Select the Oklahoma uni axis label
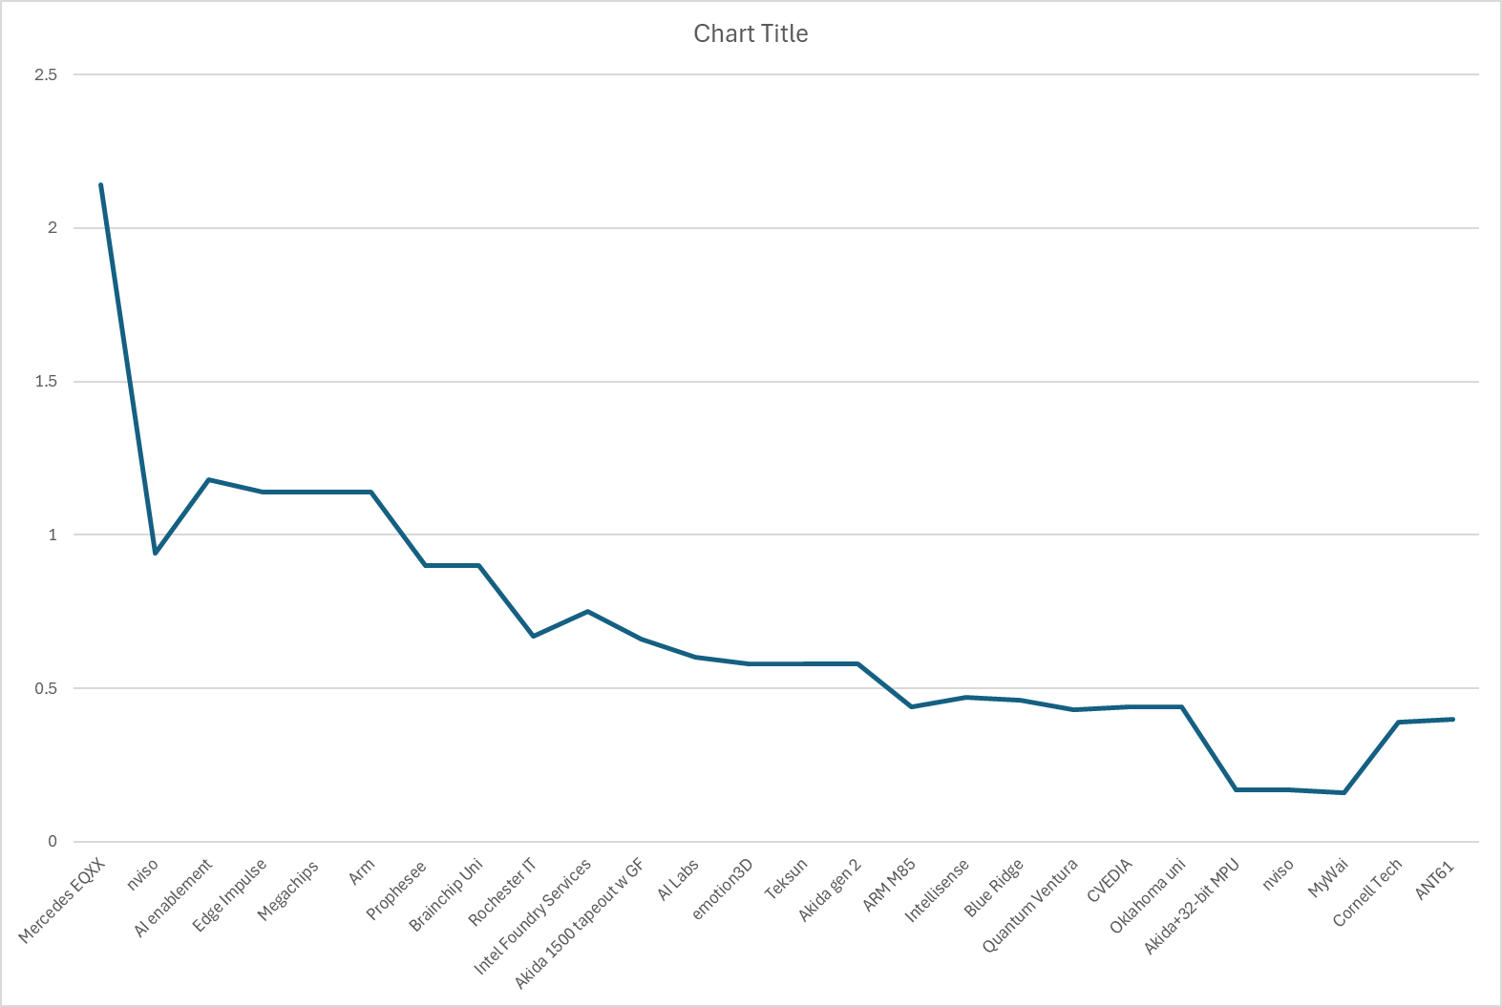Viewport: 1502px width, 1007px height. tap(1147, 896)
